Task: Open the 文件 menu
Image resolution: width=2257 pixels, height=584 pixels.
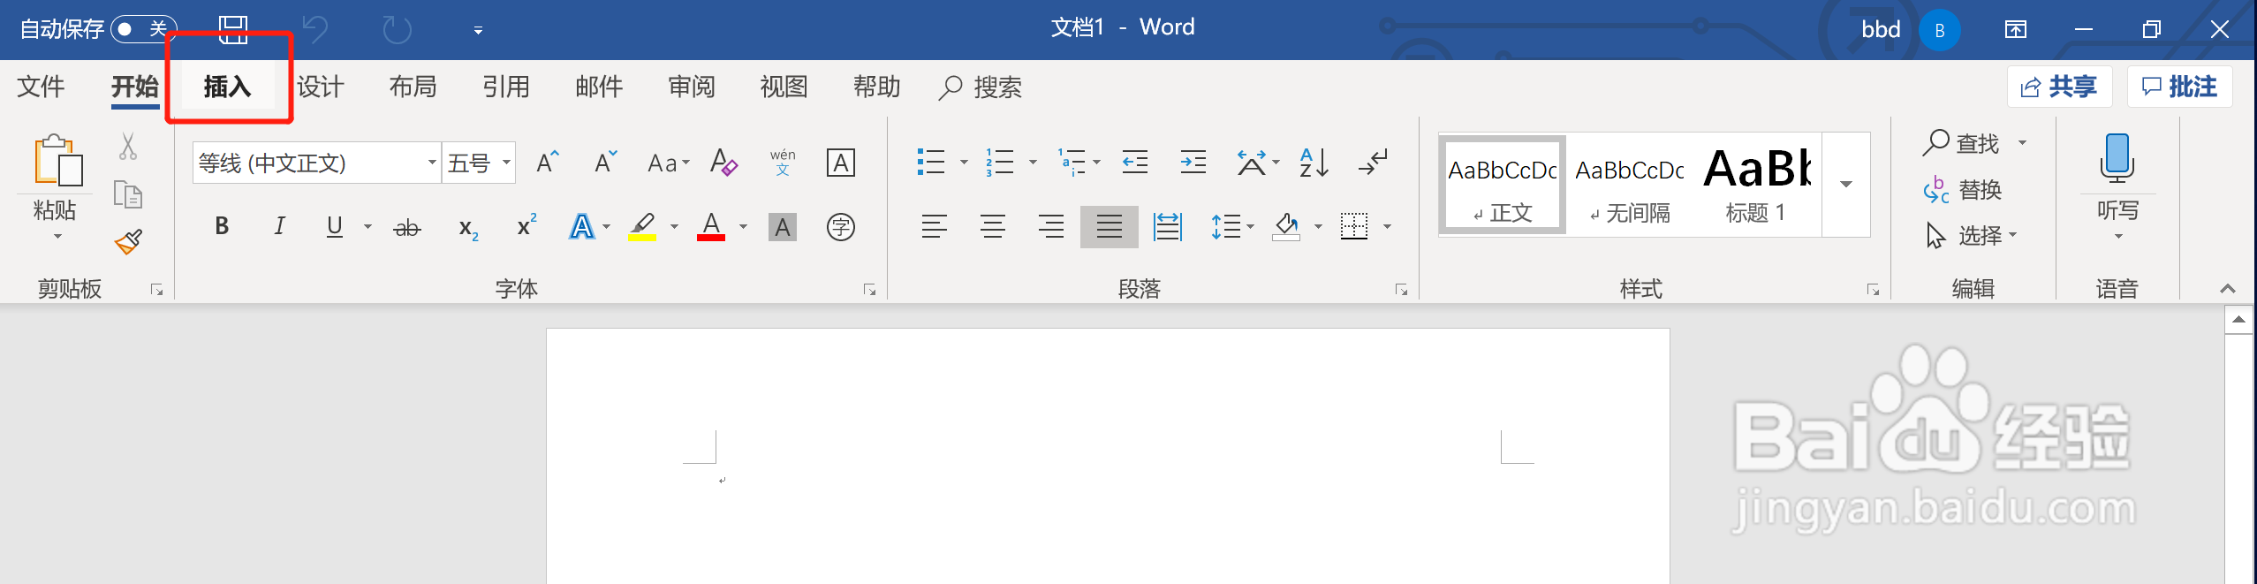Action: point(41,87)
